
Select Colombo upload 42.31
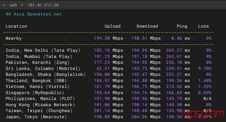(x=103, y=69)
